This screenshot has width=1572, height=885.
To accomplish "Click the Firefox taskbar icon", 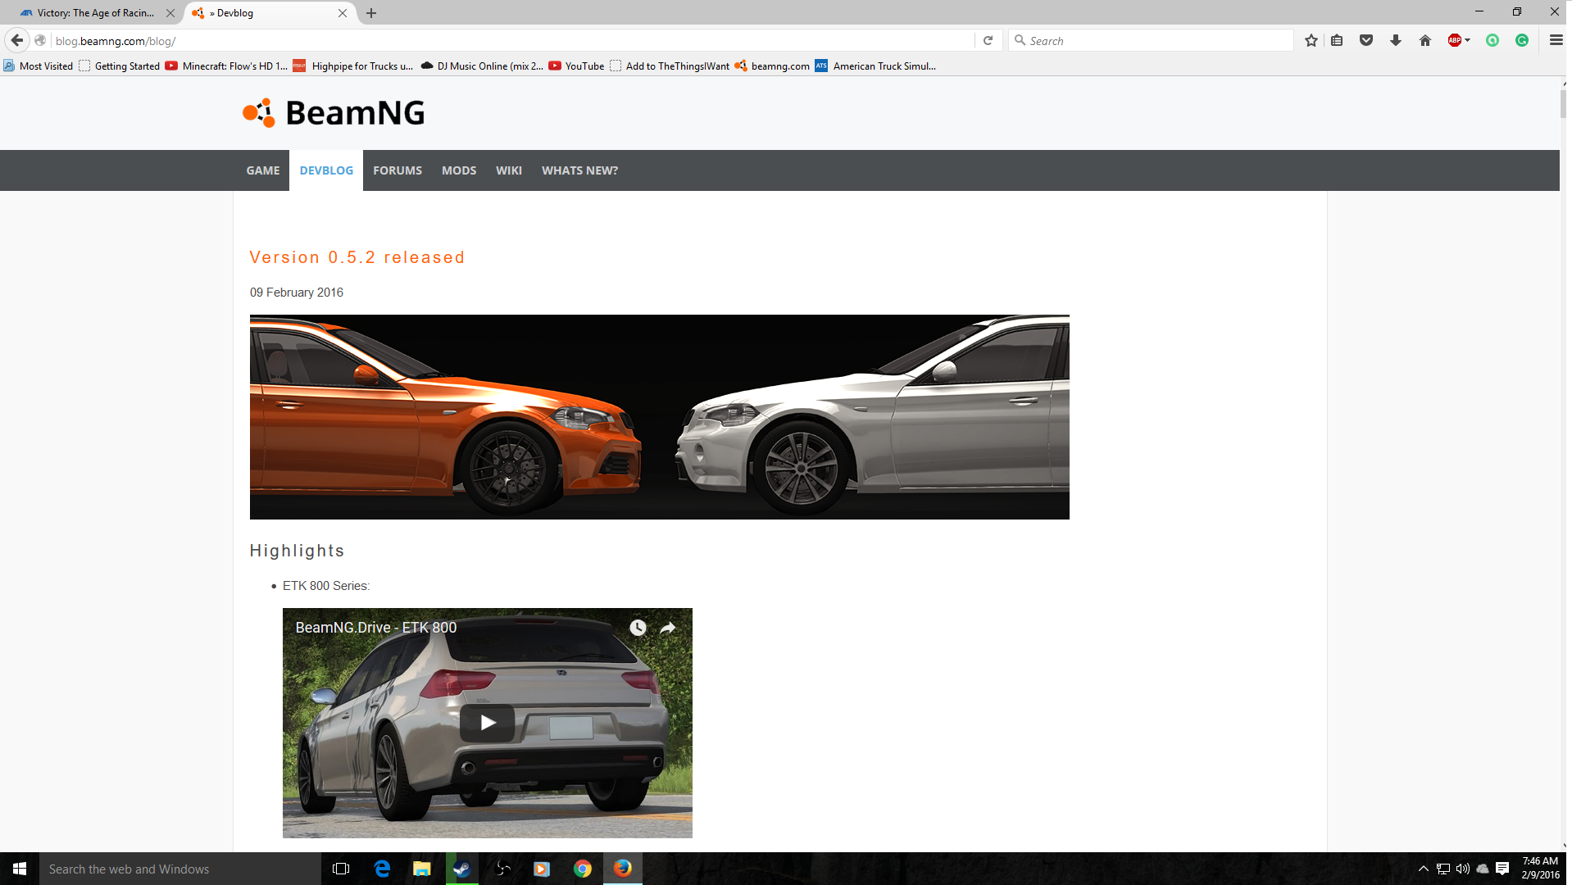I will pyautogui.click(x=623, y=869).
